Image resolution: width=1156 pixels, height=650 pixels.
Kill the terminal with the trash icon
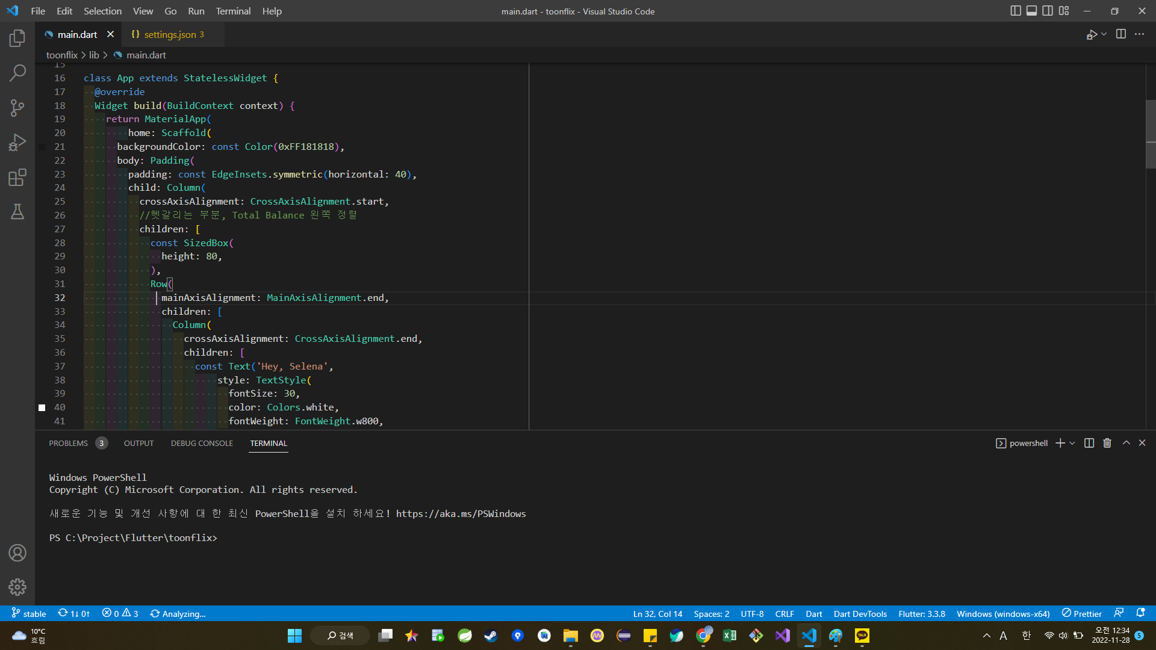1107,443
